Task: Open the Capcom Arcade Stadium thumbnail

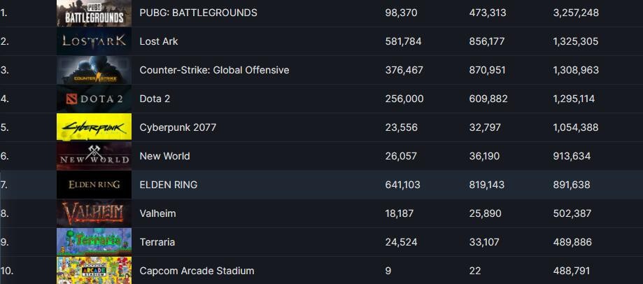Action: pos(94,270)
